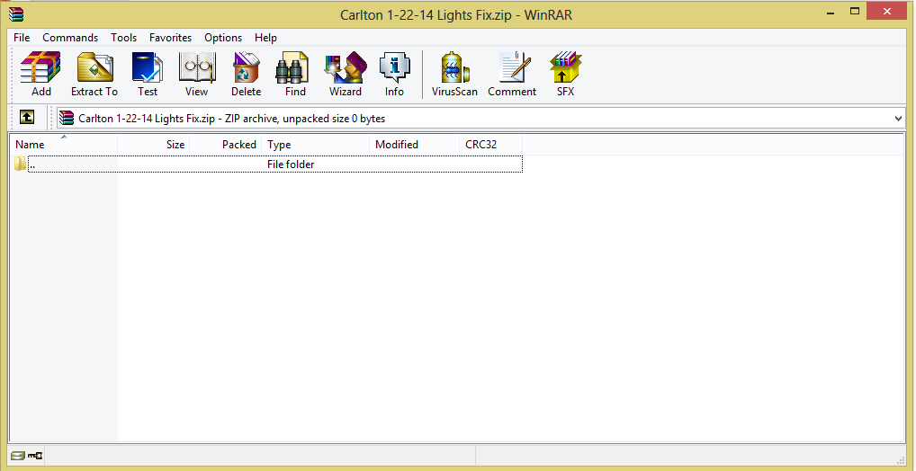Click the Delete toolbar icon
The image size is (916, 471).
pos(246,74)
